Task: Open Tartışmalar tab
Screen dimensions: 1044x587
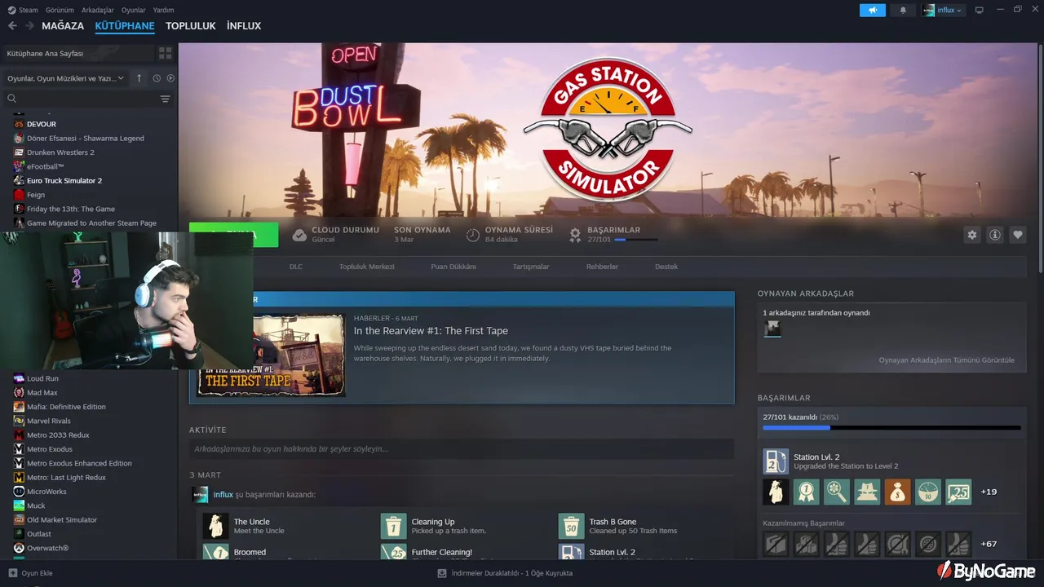Action: (531, 267)
